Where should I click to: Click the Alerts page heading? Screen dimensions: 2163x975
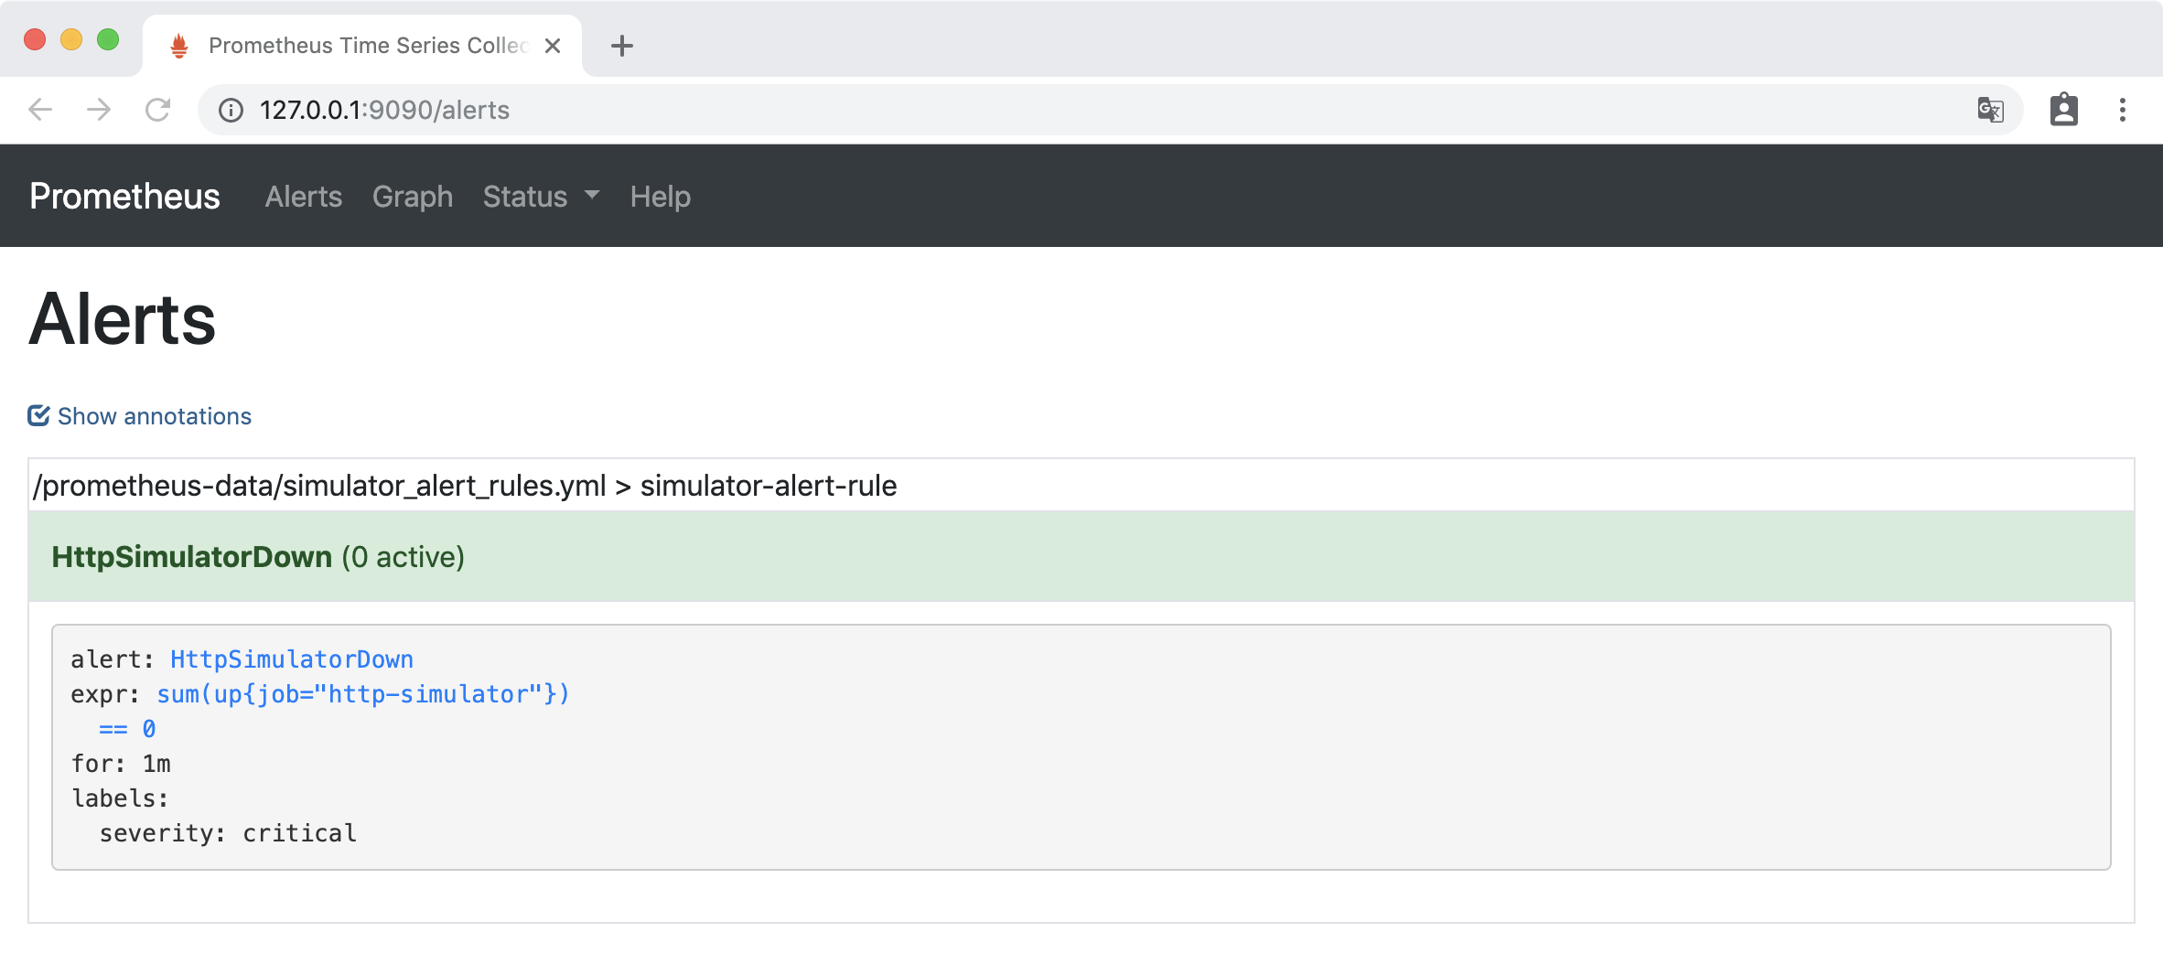pos(123,318)
